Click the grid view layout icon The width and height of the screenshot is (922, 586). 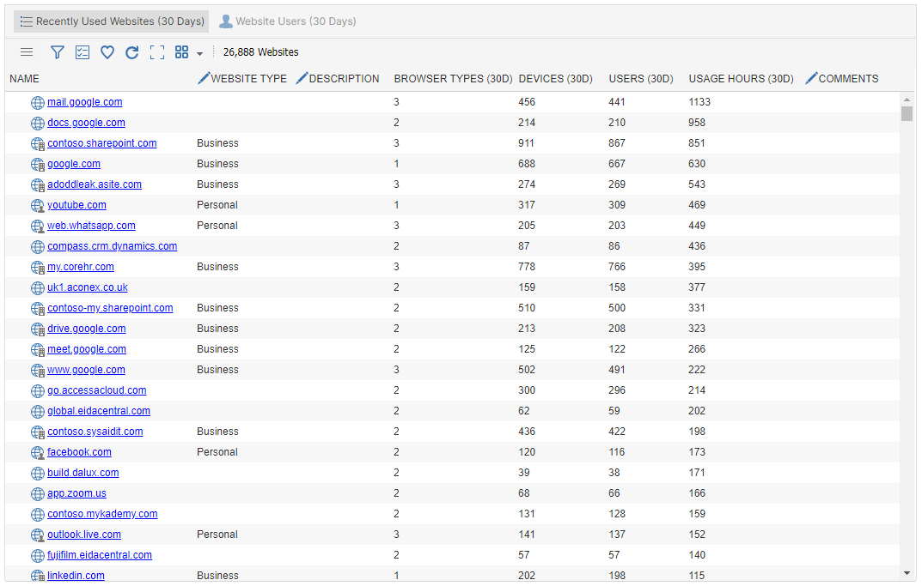[181, 52]
